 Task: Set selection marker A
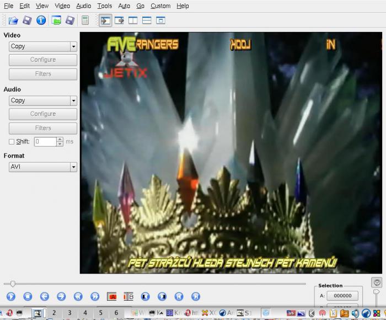112,296
